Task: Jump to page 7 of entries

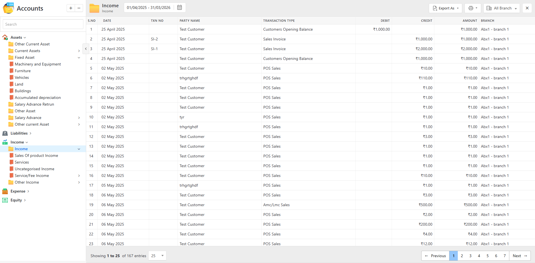Action: point(505,256)
